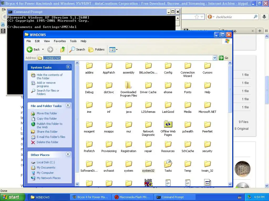269x201 pixels.
Task: Switch to Macromedia Flash MX taskbar button
Action: (133, 197)
